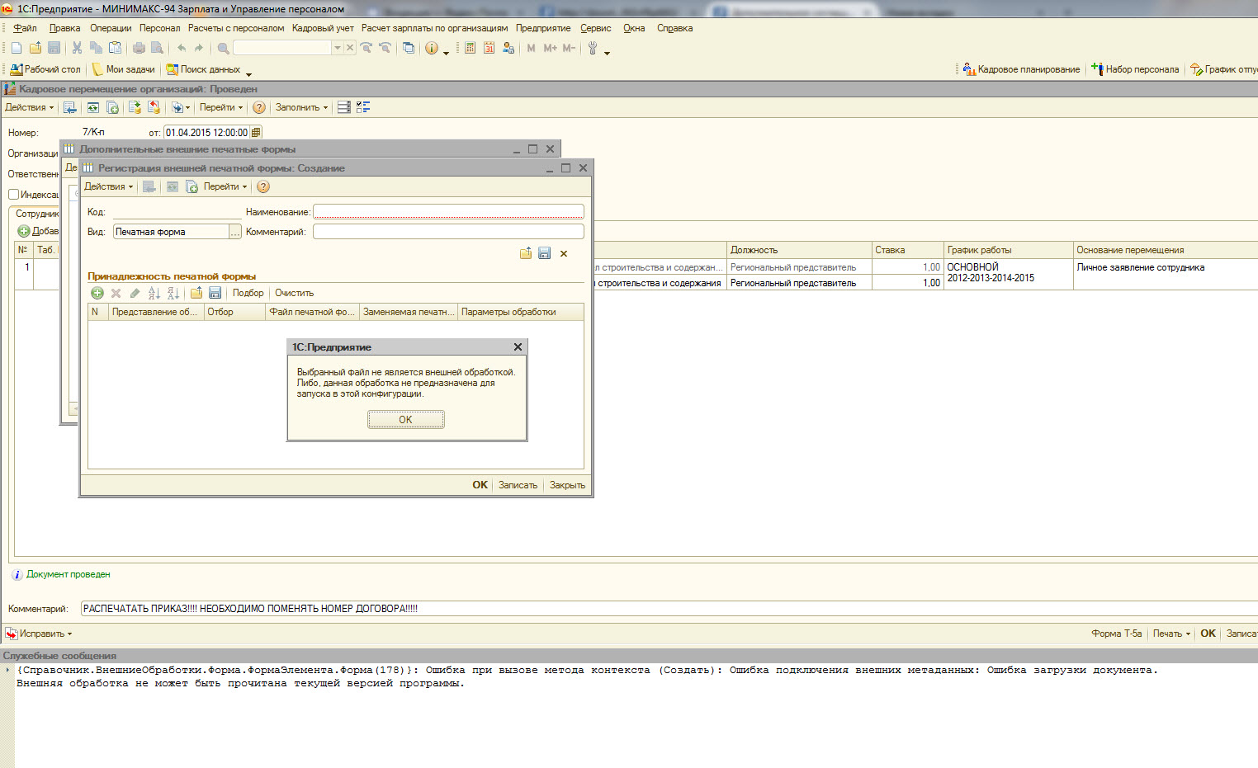Click the paste clipboard icon in main toolbar
The height and width of the screenshot is (768, 1258).
[115, 48]
